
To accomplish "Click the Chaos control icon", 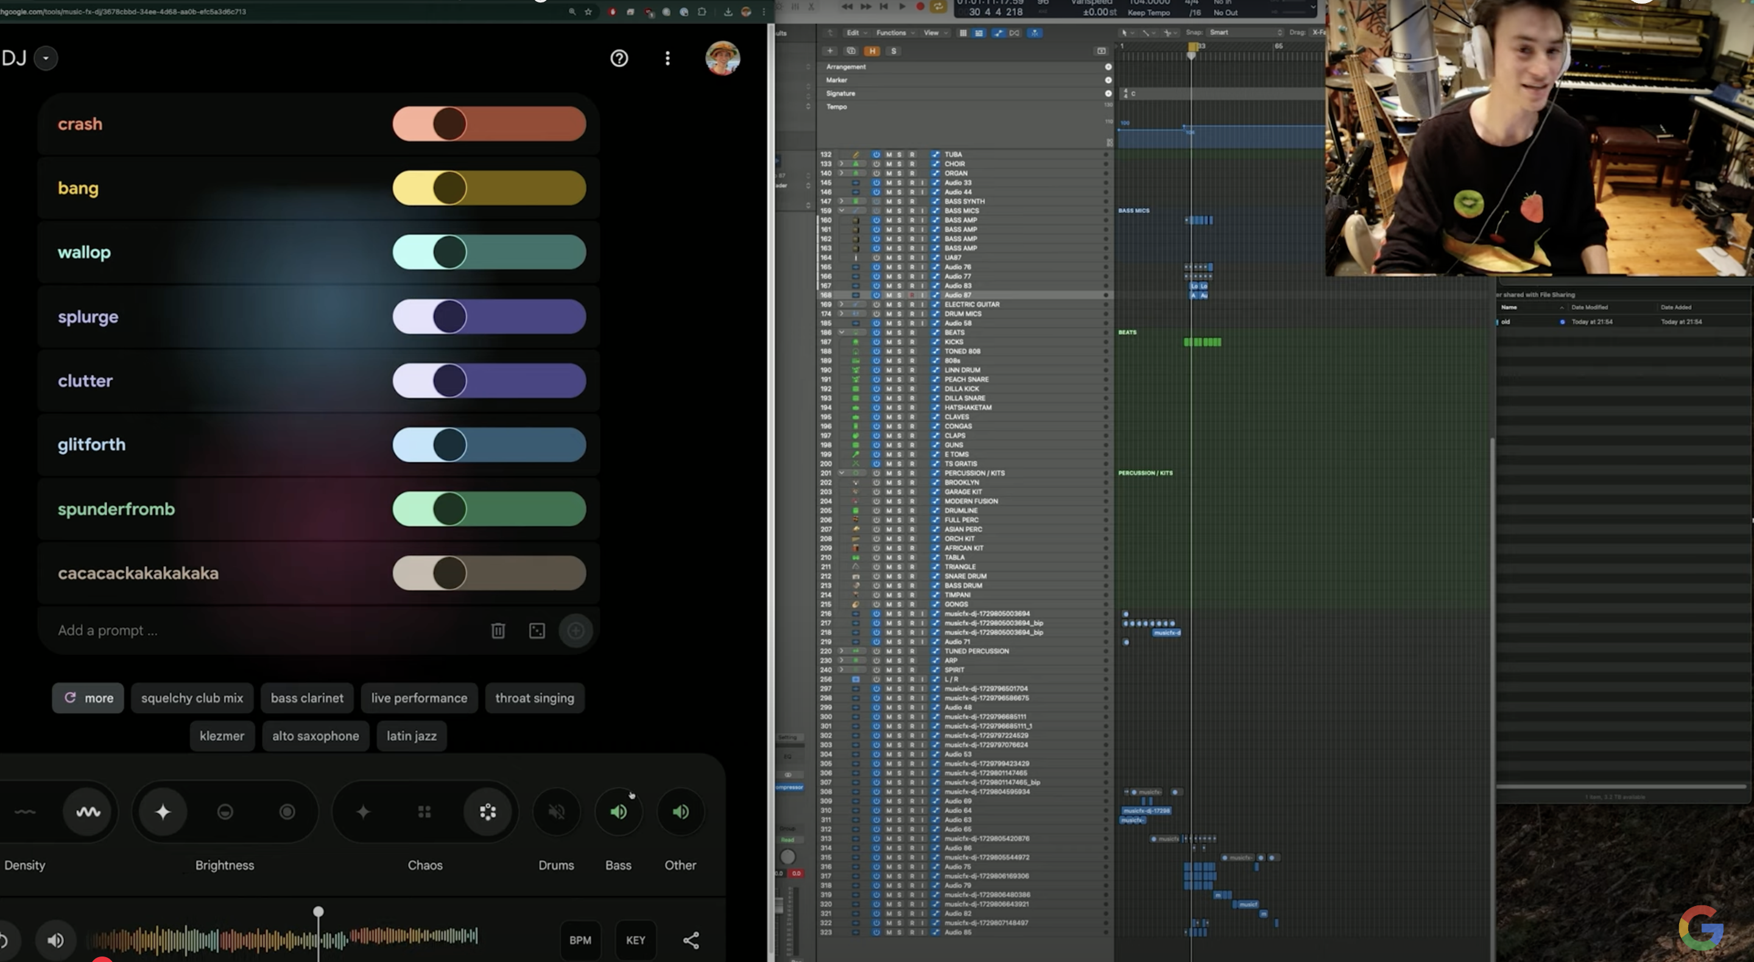I will pyautogui.click(x=487, y=812).
